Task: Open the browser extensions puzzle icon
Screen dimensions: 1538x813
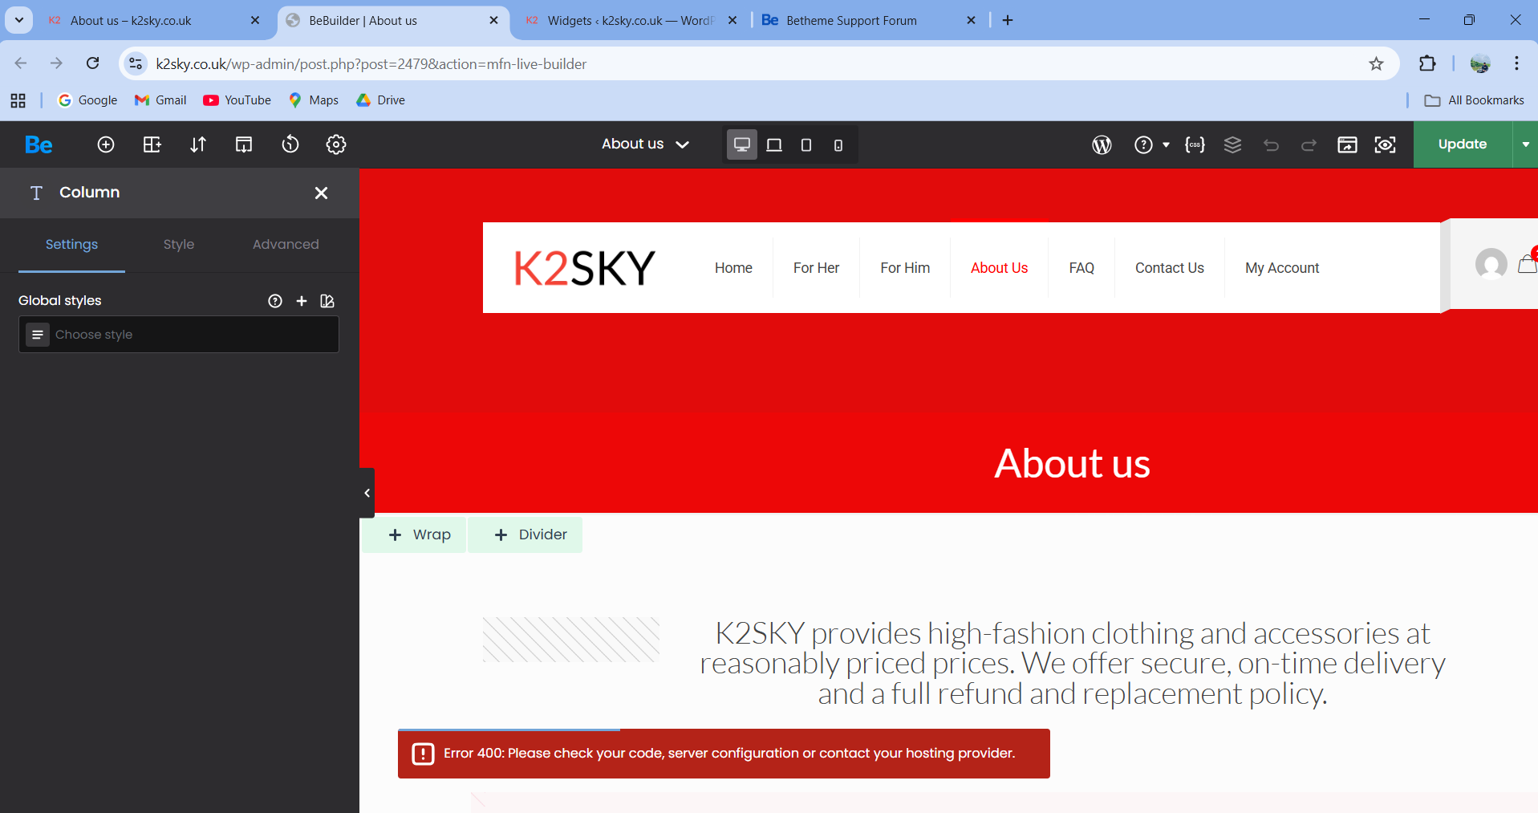Action: pos(1427,63)
